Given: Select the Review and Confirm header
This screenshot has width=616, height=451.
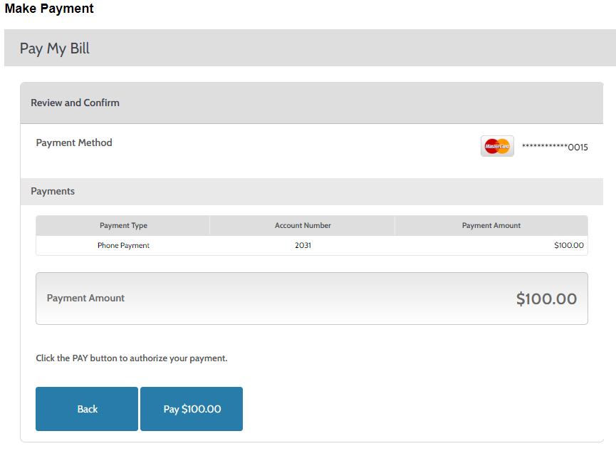Looking at the screenshot, I should tap(75, 103).
